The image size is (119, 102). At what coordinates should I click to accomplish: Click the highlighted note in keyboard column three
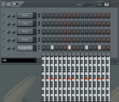coord(52,79)
